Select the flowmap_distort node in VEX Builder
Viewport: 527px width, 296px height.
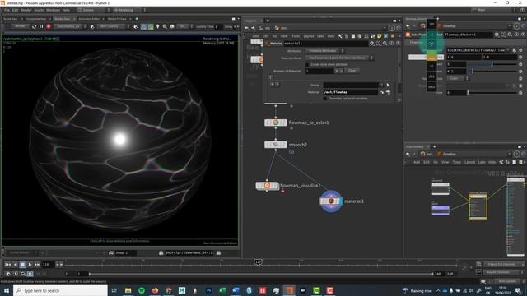[x=478, y=206]
